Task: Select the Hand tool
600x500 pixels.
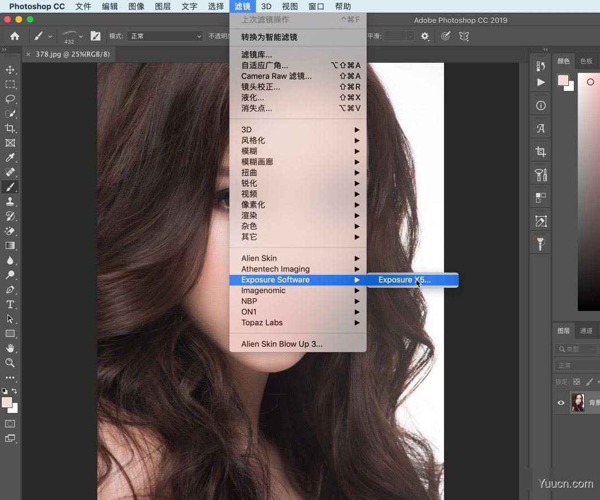Action: coord(10,348)
